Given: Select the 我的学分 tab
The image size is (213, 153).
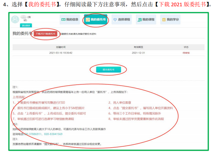Looking at the screenshot, I should click(x=170, y=20).
